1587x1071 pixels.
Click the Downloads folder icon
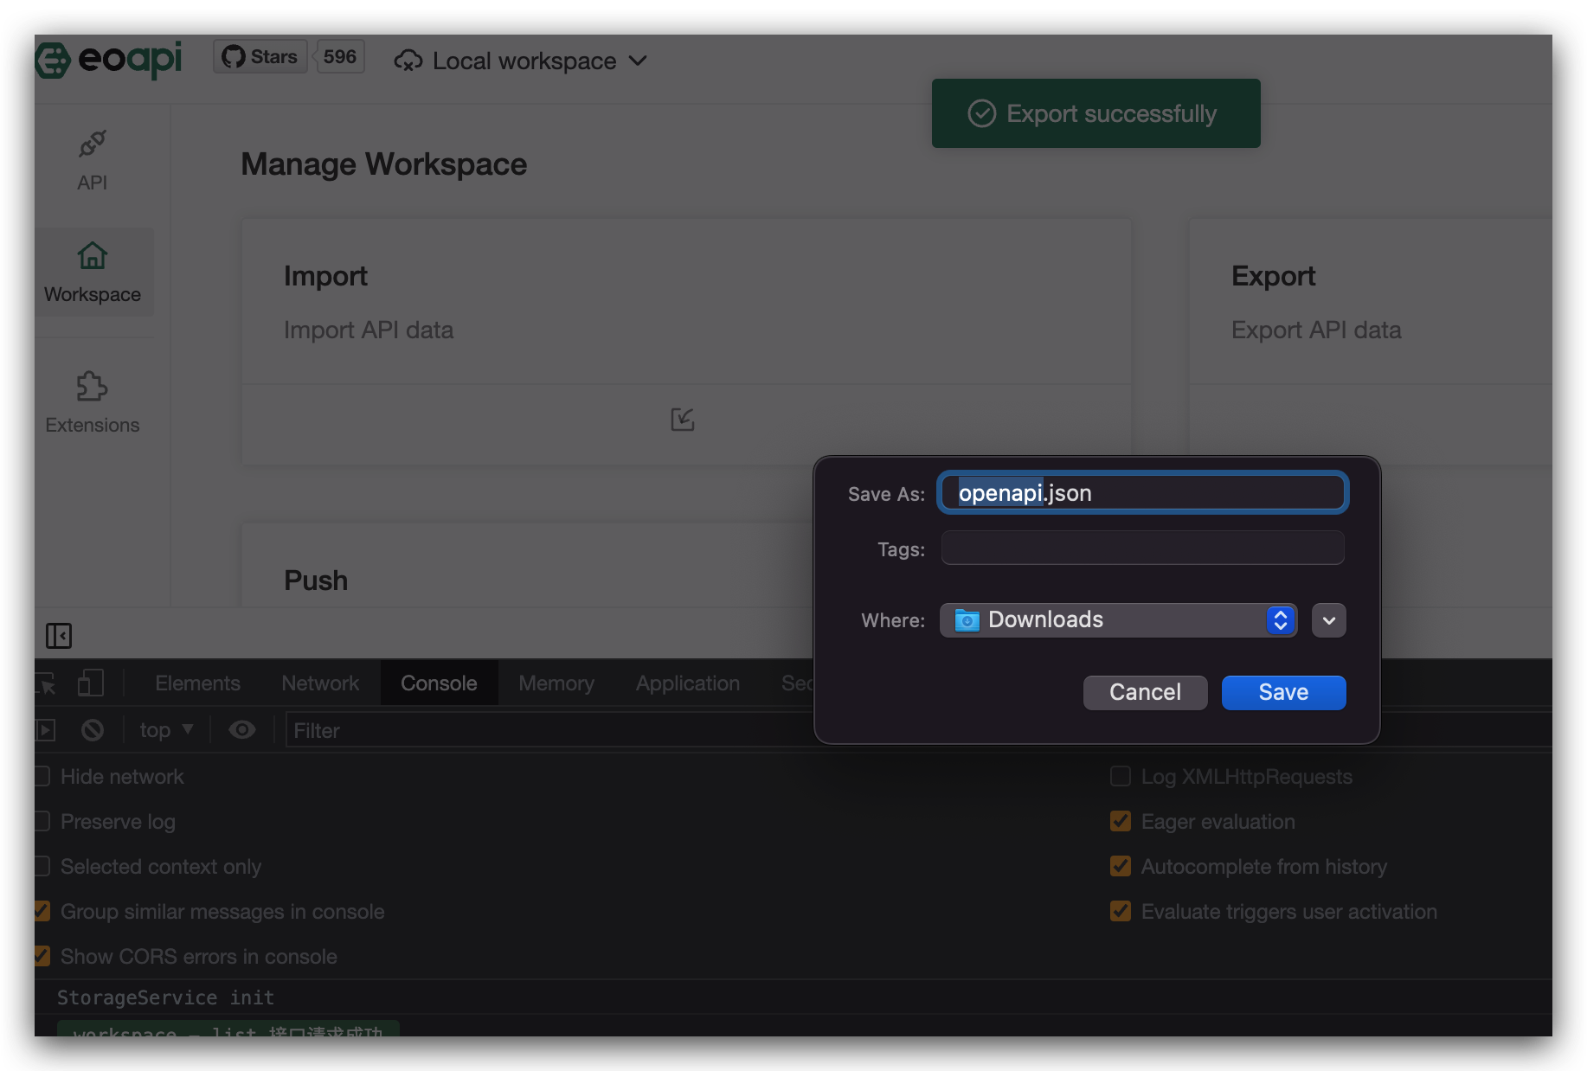point(967,620)
